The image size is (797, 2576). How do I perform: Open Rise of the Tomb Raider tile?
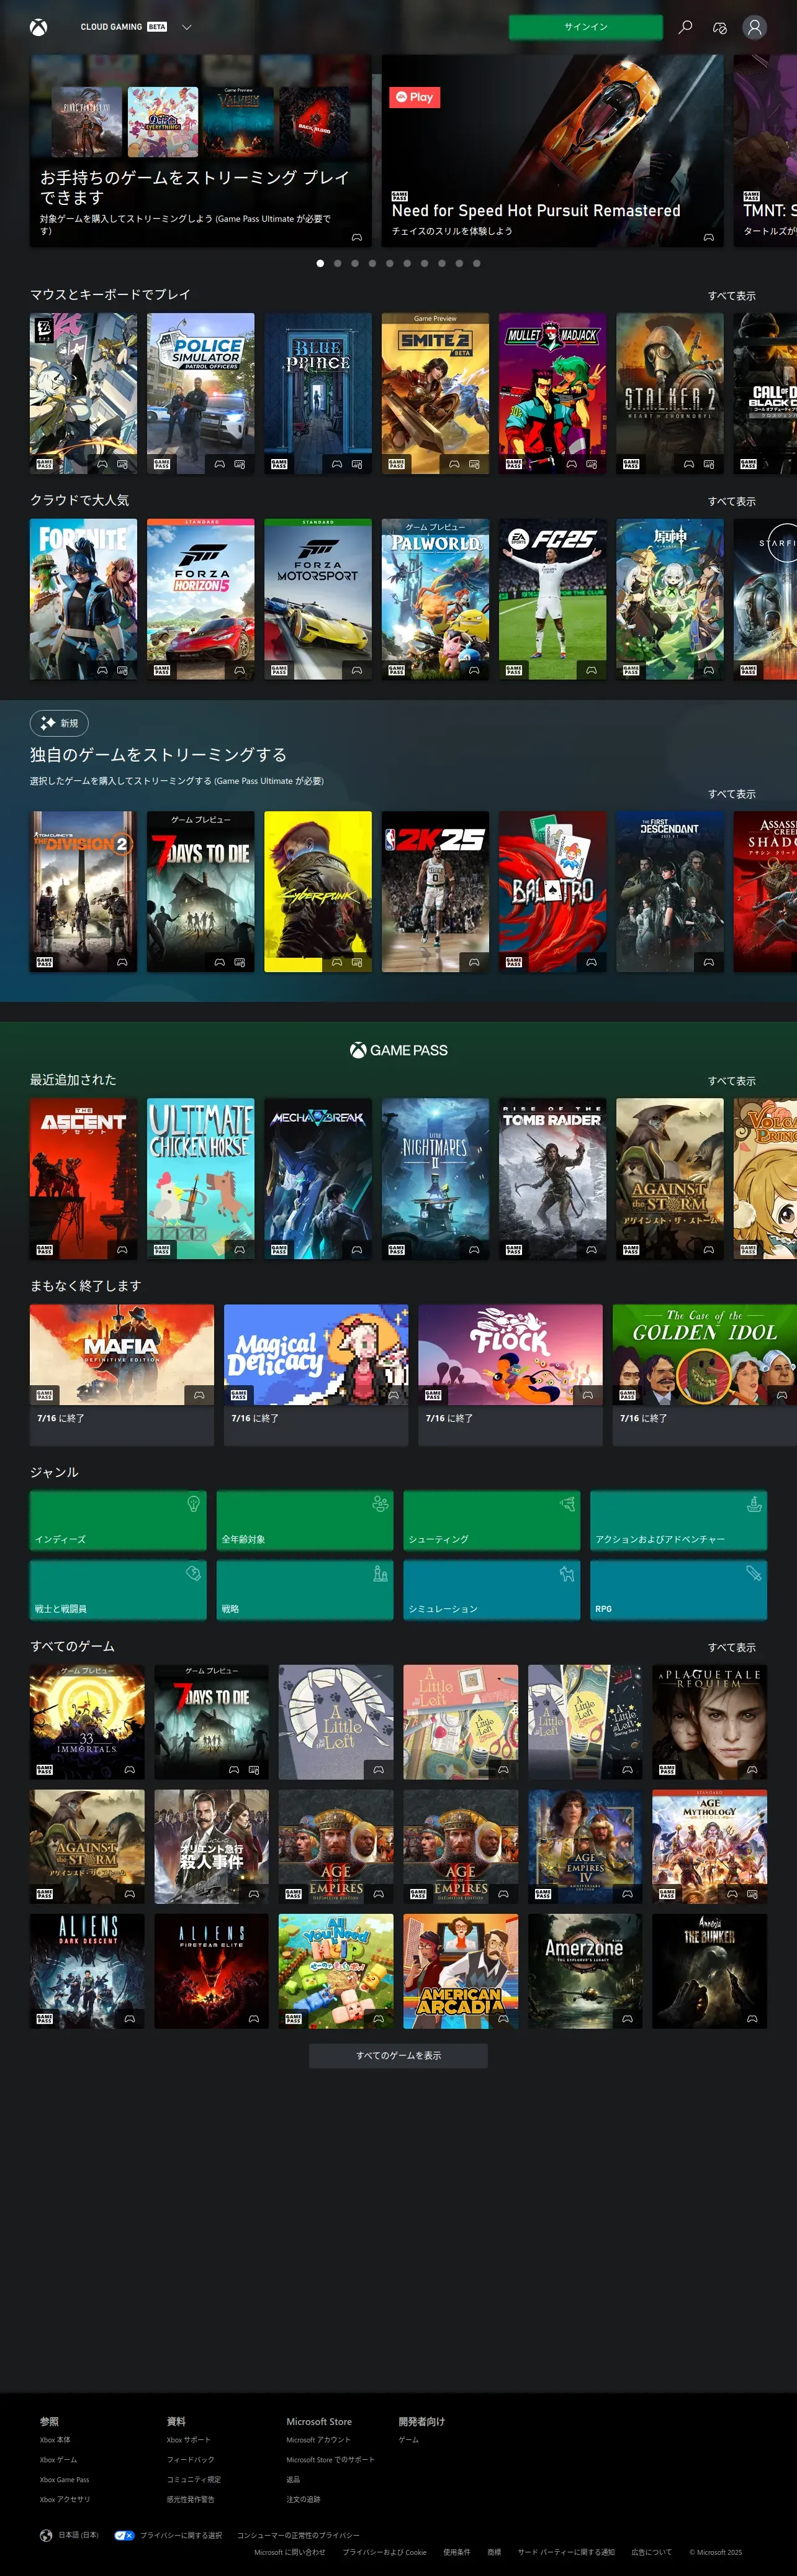(x=552, y=1179)
